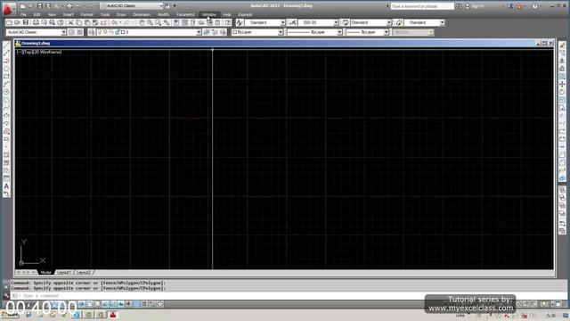Click Top view label in viewport

click(28, 52)
